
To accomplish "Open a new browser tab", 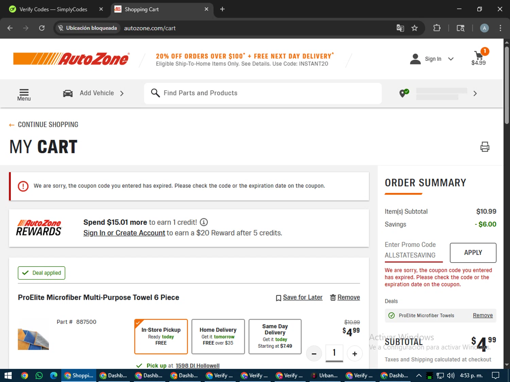I will click(222, 9).
